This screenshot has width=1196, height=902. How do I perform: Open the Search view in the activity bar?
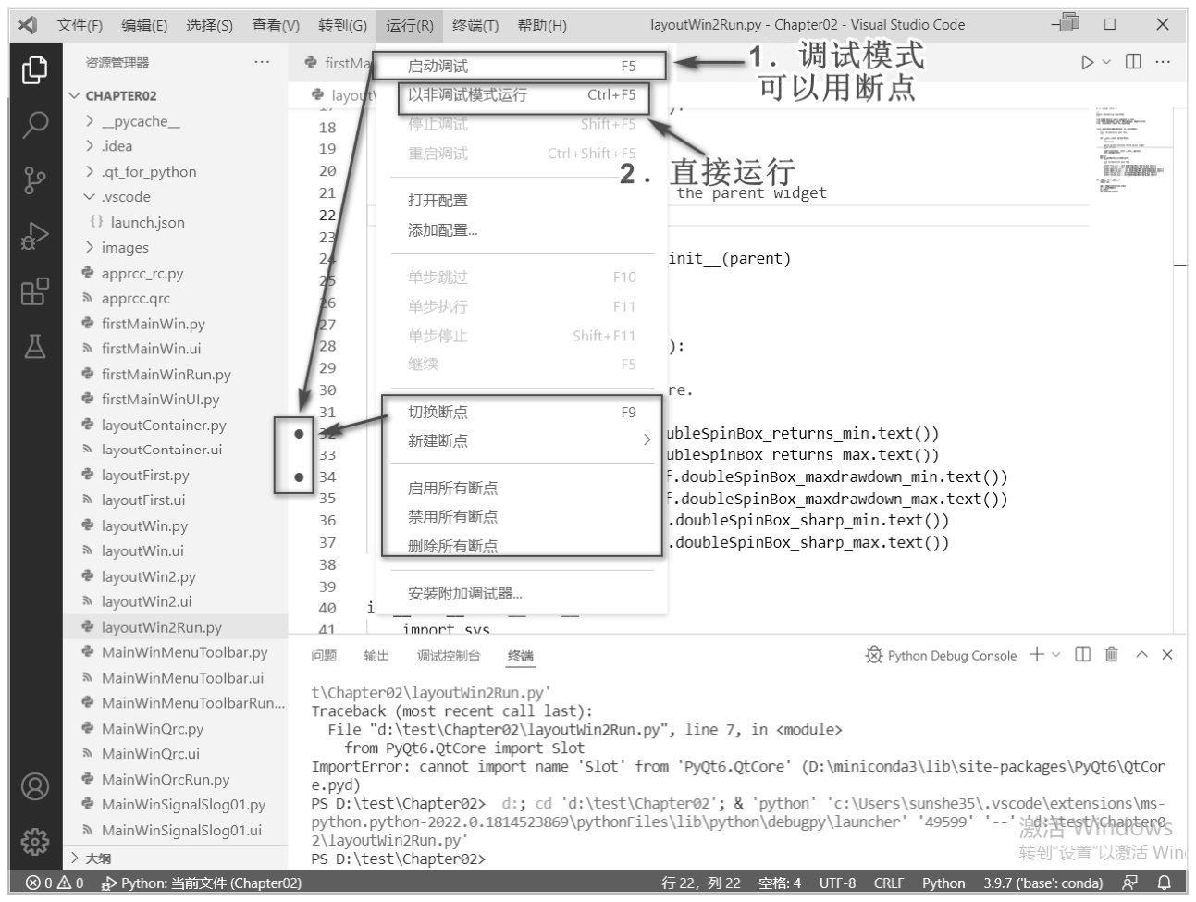pos(35,124)
